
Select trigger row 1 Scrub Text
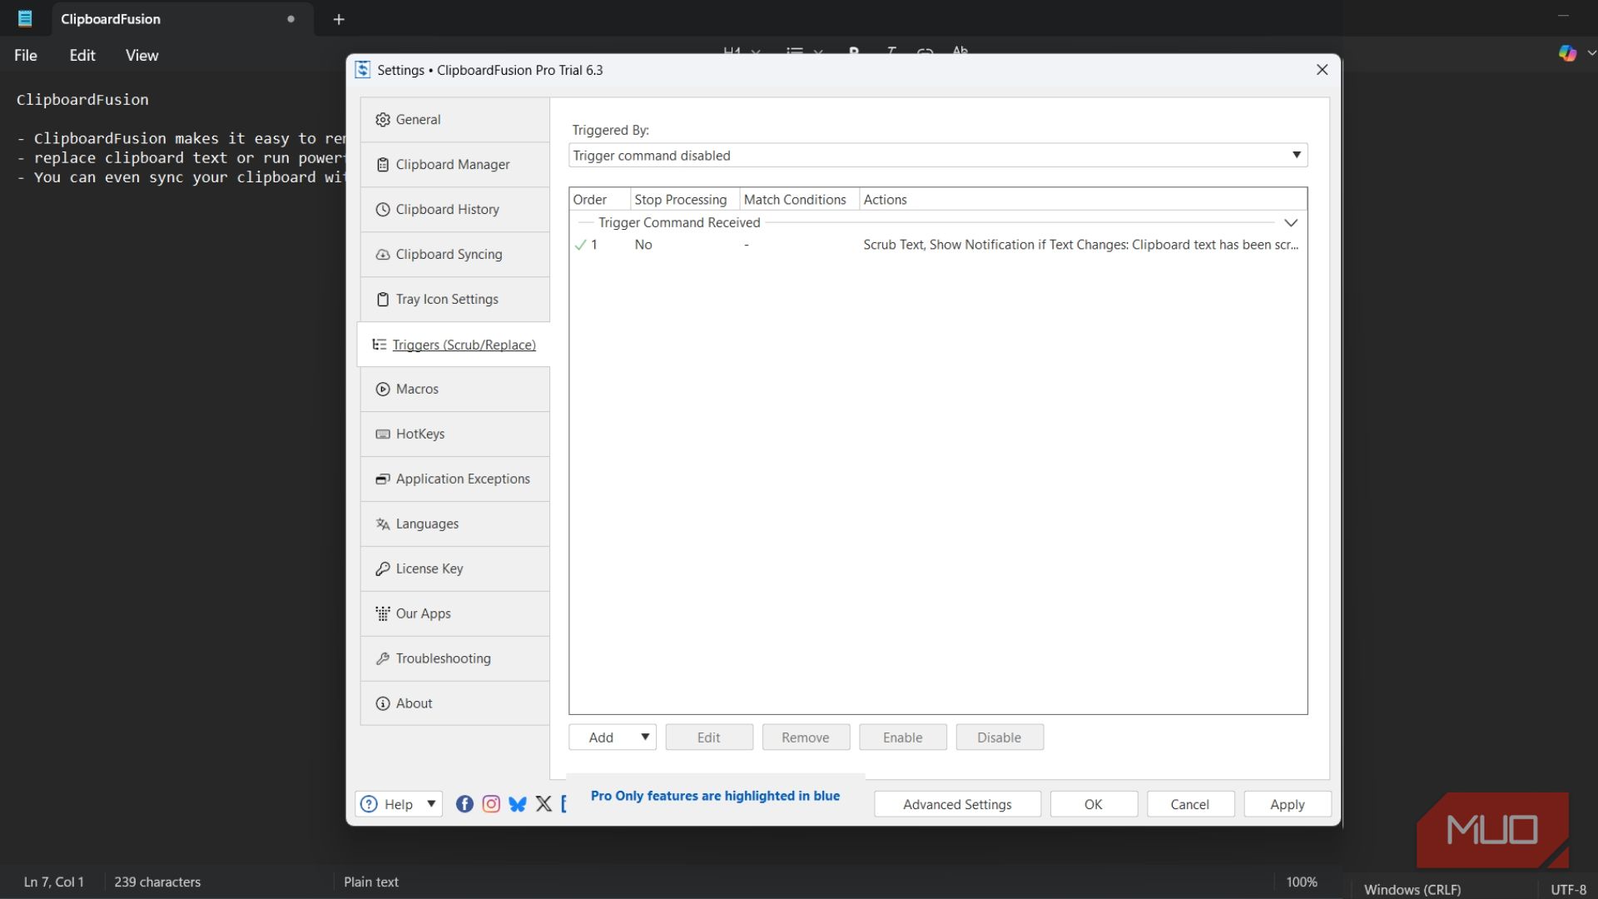point(938,245)
